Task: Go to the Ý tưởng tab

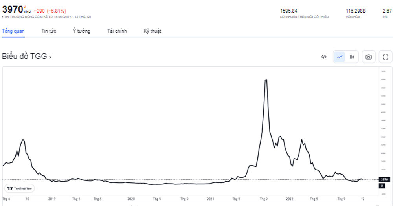Action: pos(81,31)
